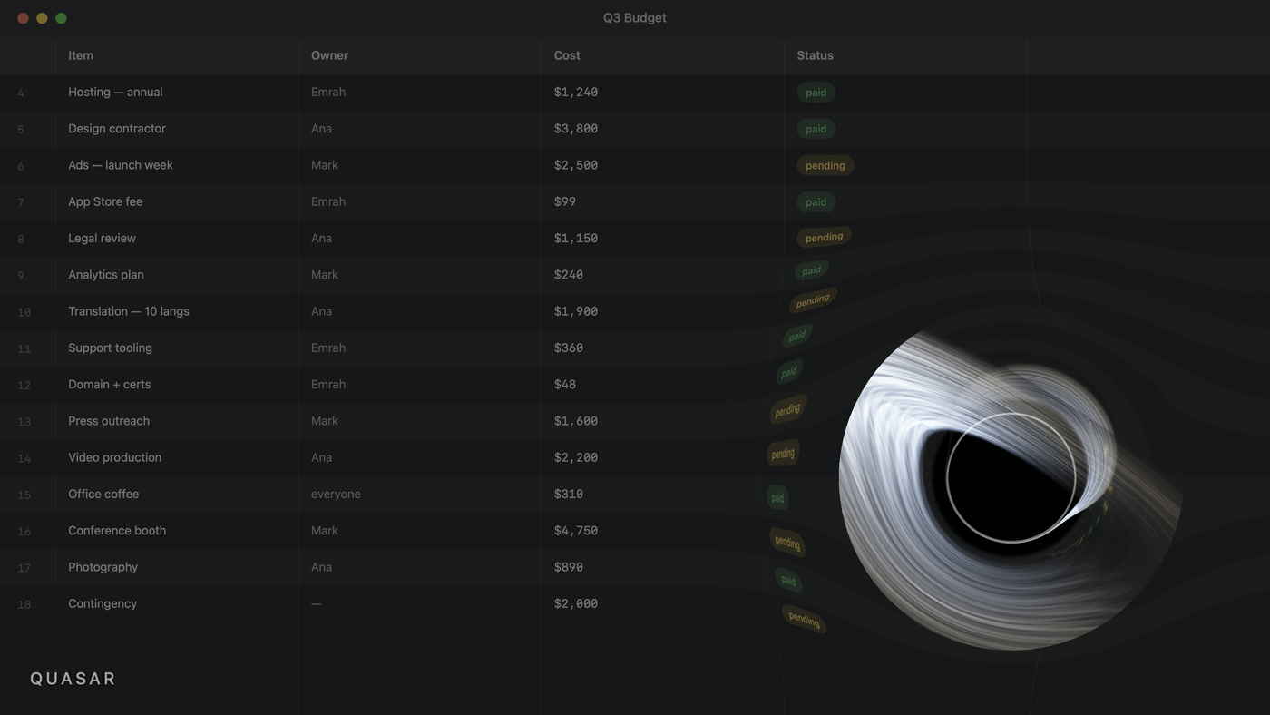Click the paid badge for Analytics plan
Screen dimensions: 1270x715
(811, 270)
